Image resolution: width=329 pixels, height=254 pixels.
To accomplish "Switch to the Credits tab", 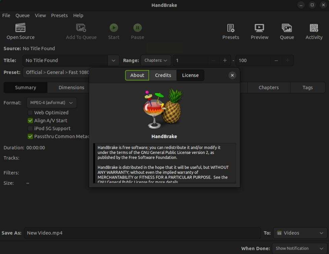I will pyautogui.click(x=163, y=75).
